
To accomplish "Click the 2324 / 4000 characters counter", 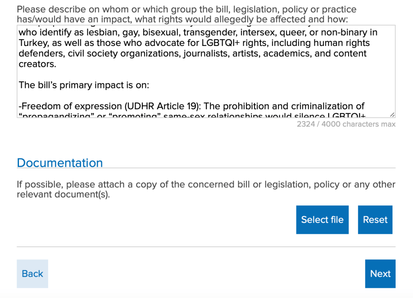I will [346, 124].
